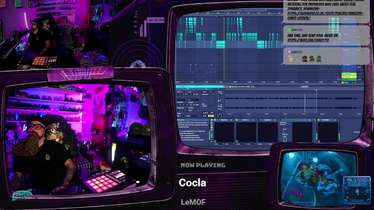Open the Sidechain No Input dropdown

click(x=285, y=124)
